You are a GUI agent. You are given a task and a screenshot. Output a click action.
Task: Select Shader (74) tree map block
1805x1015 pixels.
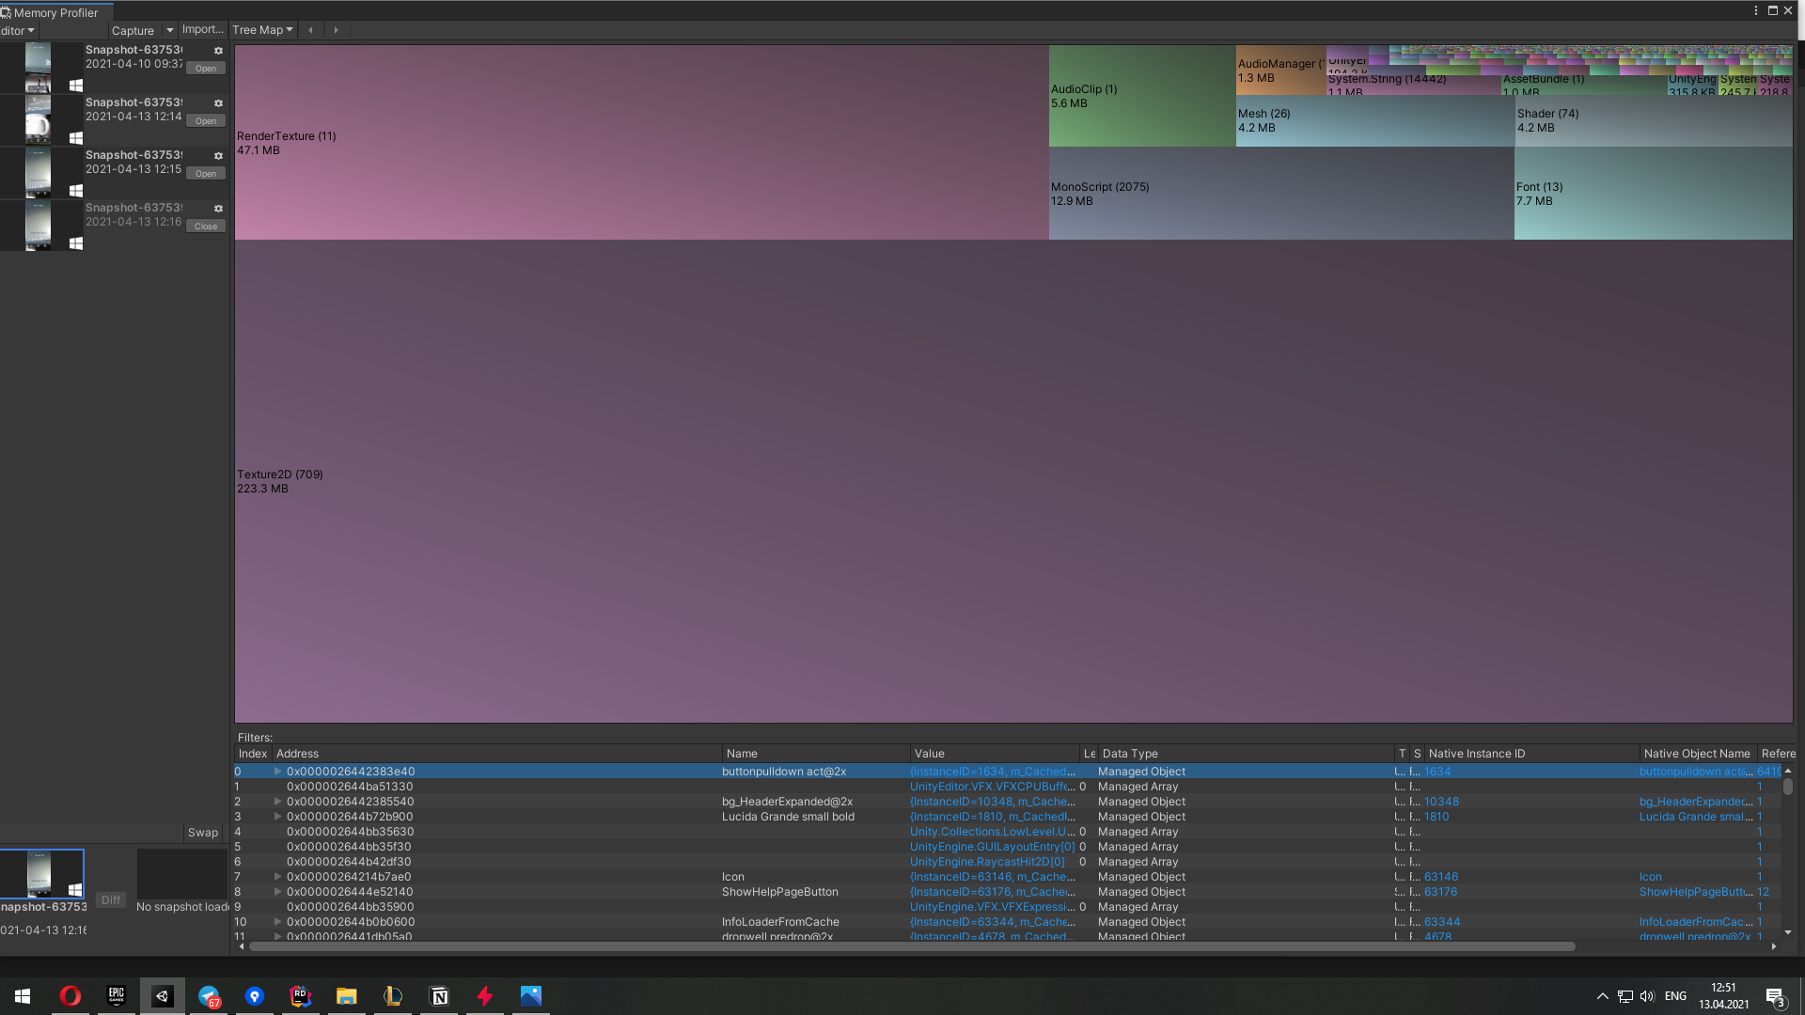point(1653,120)
